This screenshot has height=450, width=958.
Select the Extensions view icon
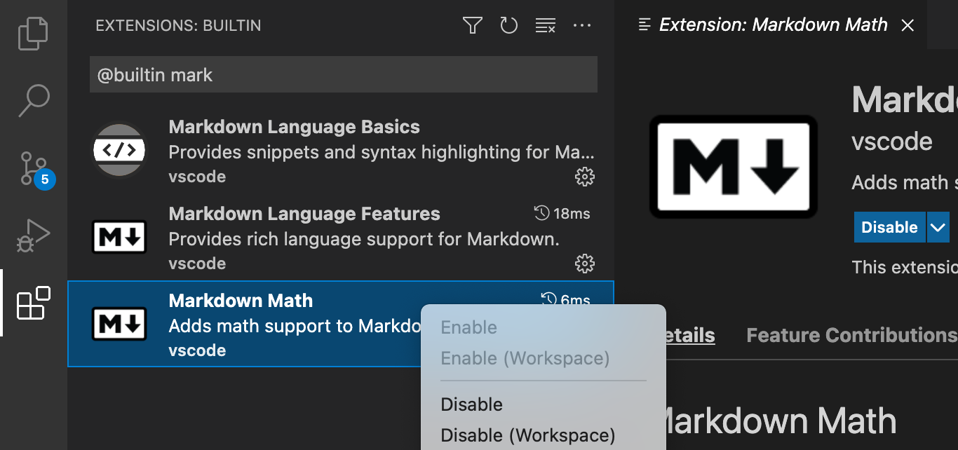[x=33, y=303]
